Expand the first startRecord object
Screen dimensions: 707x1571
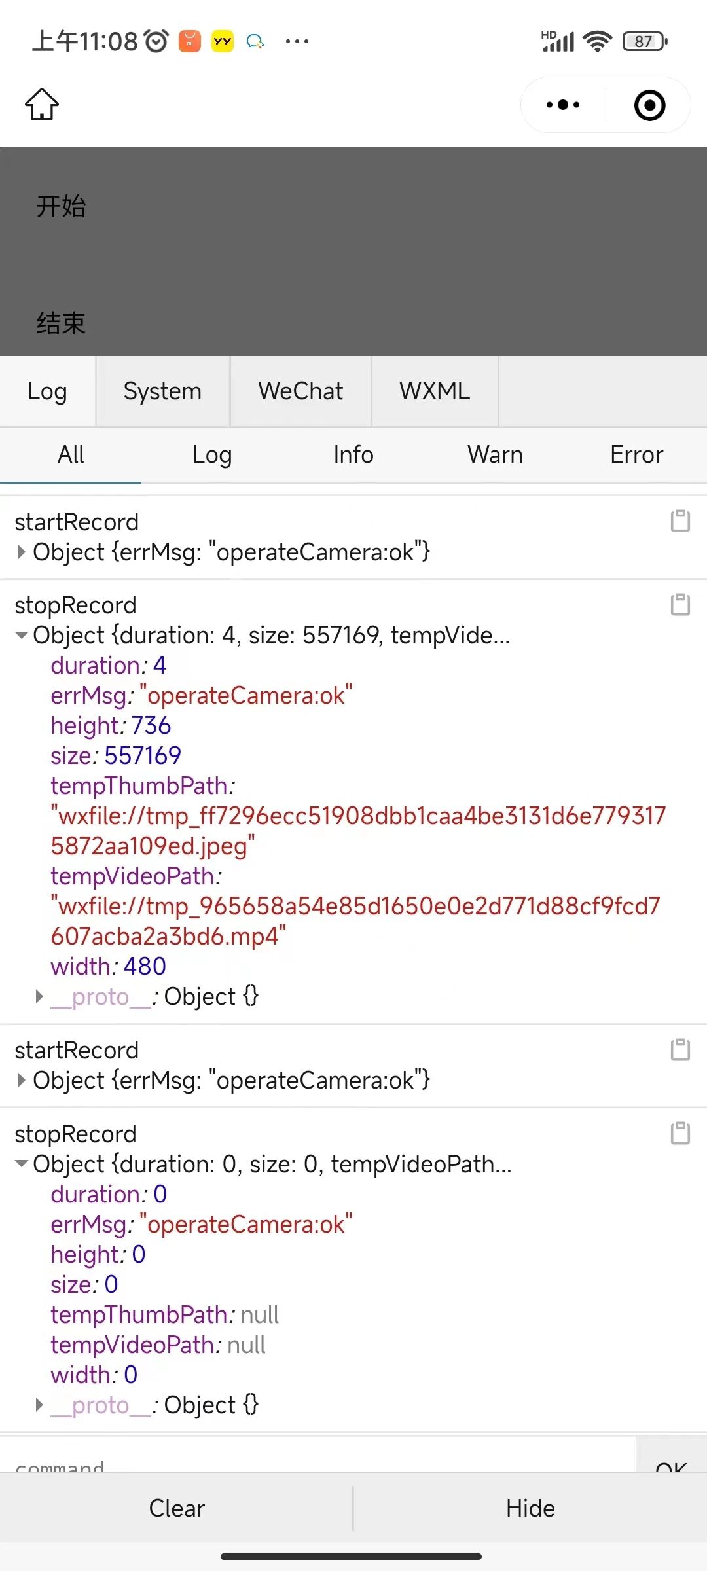22,552
